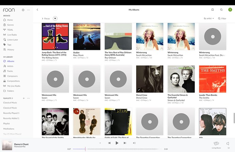Click the vertical scrollbar thumb
Screen dimensions: 235x152
pyautogui.click(x=234, y=118)
